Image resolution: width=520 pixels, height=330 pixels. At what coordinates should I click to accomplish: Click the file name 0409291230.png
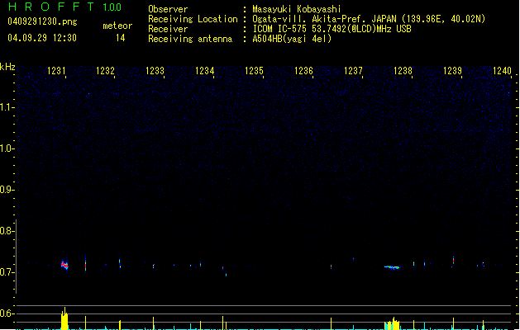tap(42, 21)
